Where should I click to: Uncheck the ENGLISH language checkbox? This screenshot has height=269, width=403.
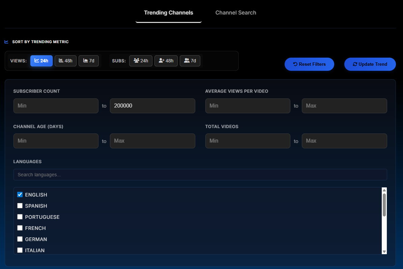pos(20,195)
